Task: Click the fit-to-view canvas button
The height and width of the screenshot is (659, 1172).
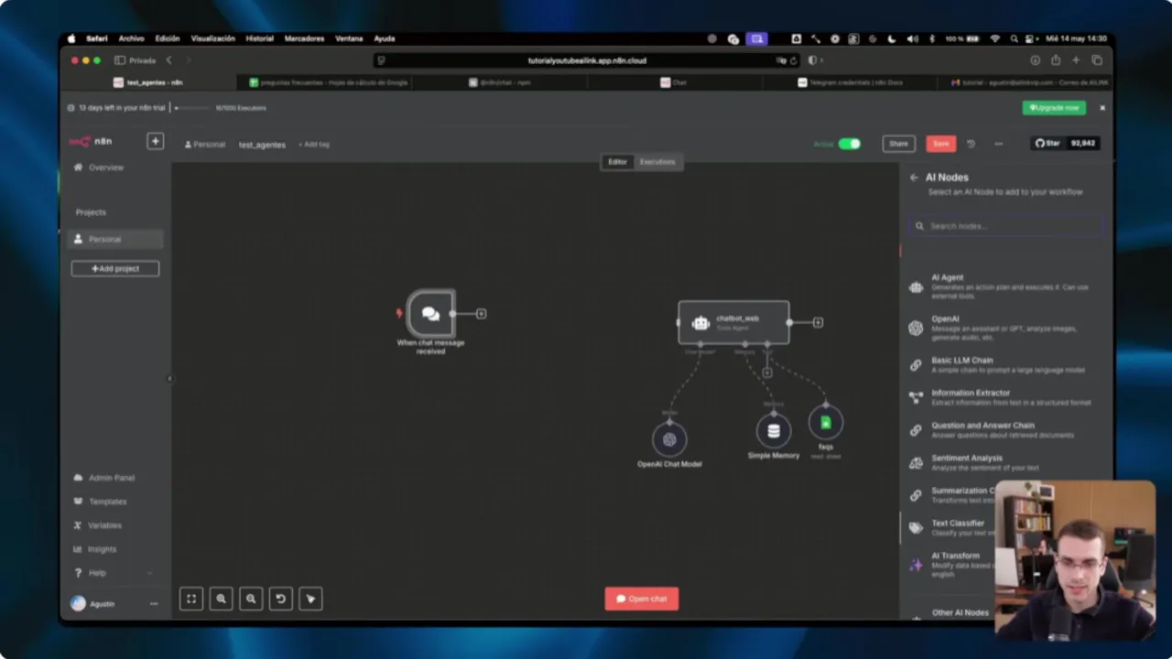Action: pyautogui.click(x=191, y=599)
